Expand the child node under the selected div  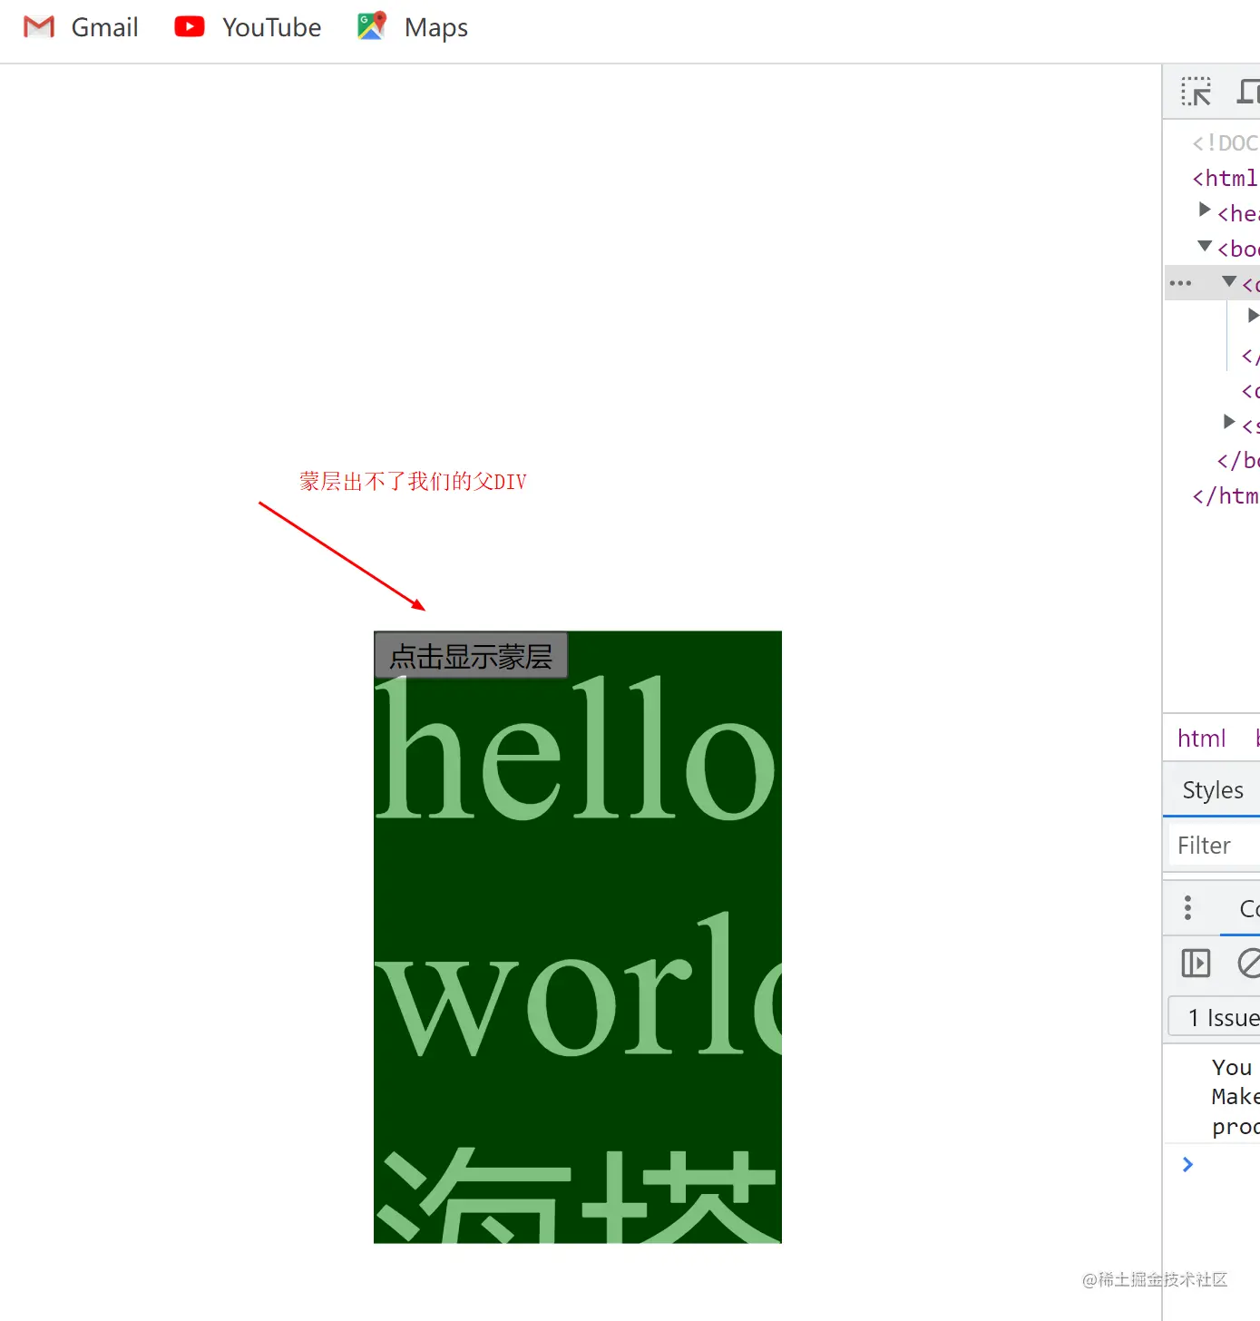click(x=1253, y=316)
